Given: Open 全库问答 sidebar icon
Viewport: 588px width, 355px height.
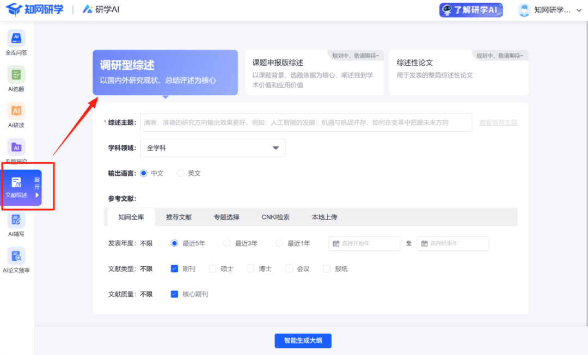Looking at the screenshot, I should (x=16, y=39).
